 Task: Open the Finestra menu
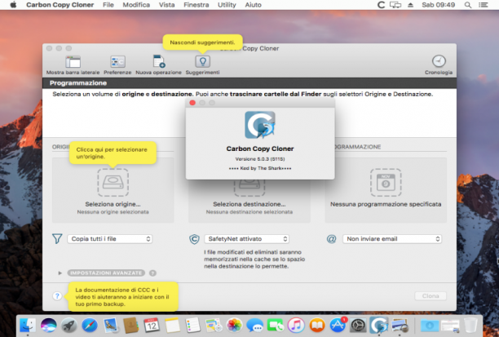coord(197,5)
